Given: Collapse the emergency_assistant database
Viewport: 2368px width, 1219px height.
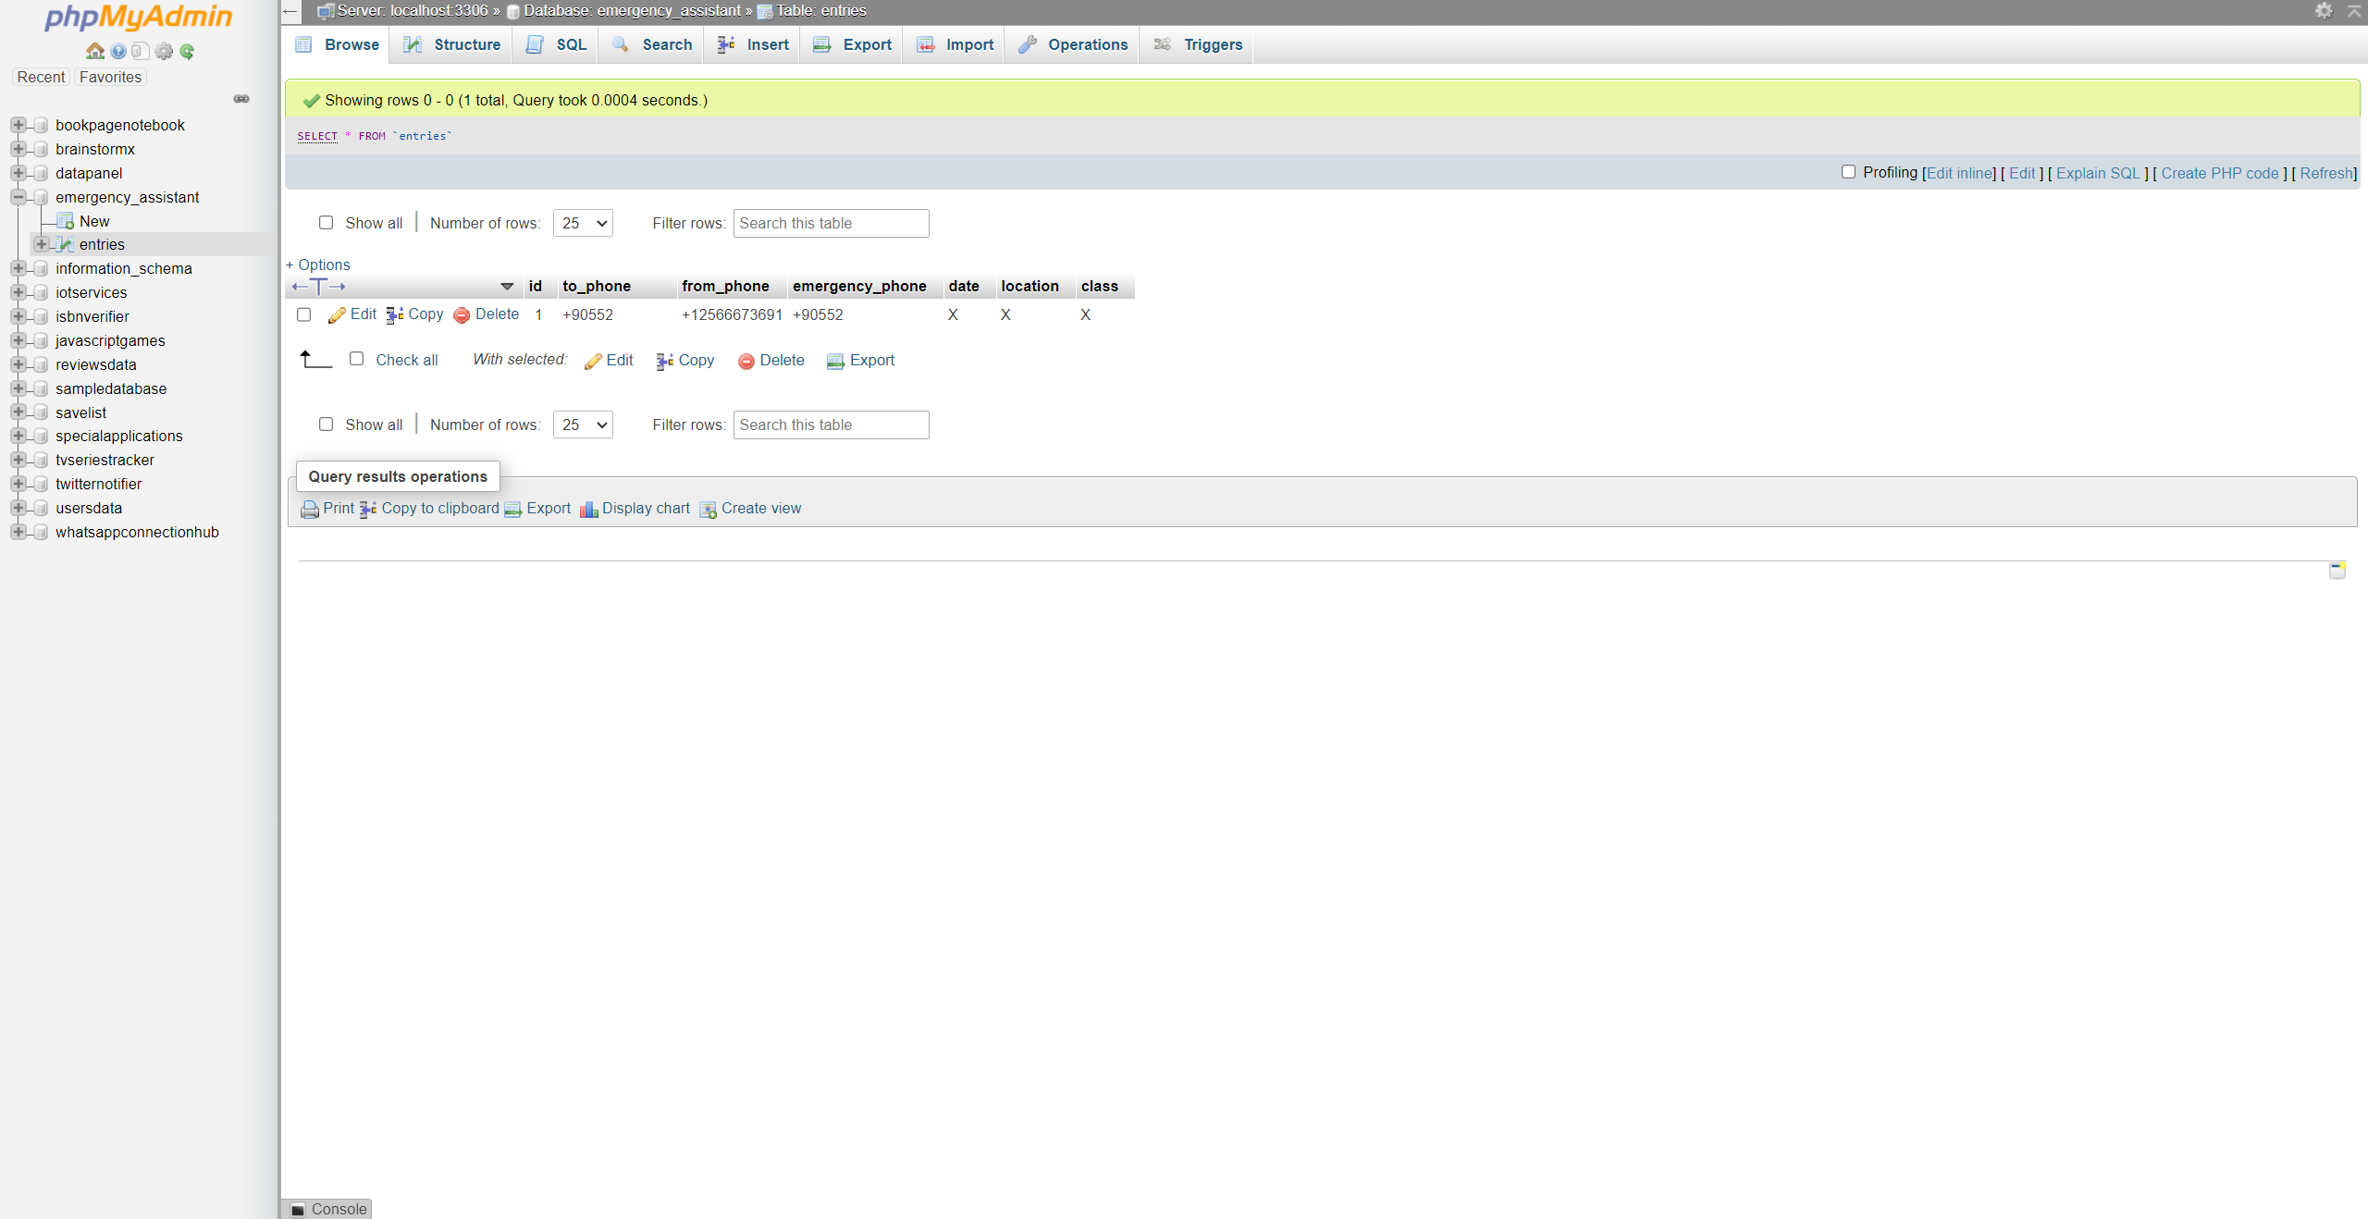Looking at the screenshot, I should (x=18, y=197).
